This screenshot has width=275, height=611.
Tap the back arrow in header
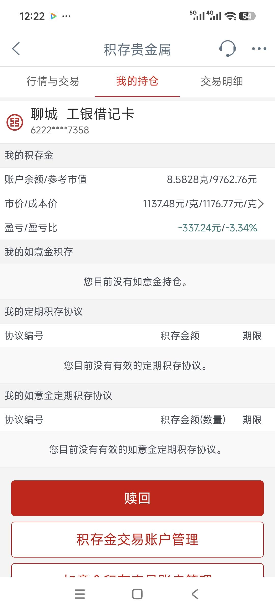coord(16,49)
